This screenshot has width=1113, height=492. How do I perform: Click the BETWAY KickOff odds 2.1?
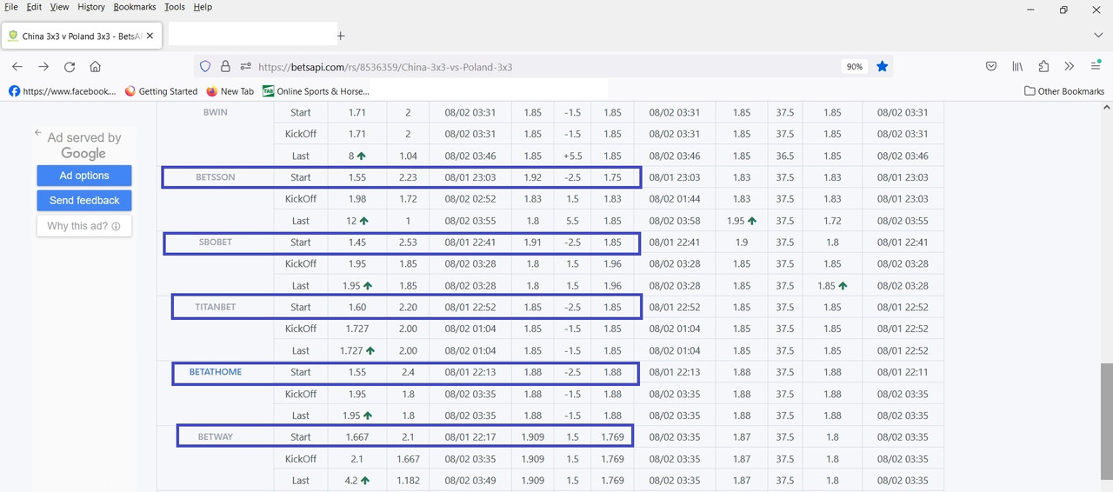(x=357, y=459)
